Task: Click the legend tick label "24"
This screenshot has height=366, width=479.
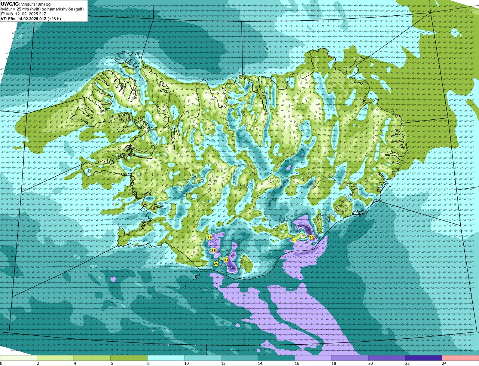Action: click(x=444, y=363)
